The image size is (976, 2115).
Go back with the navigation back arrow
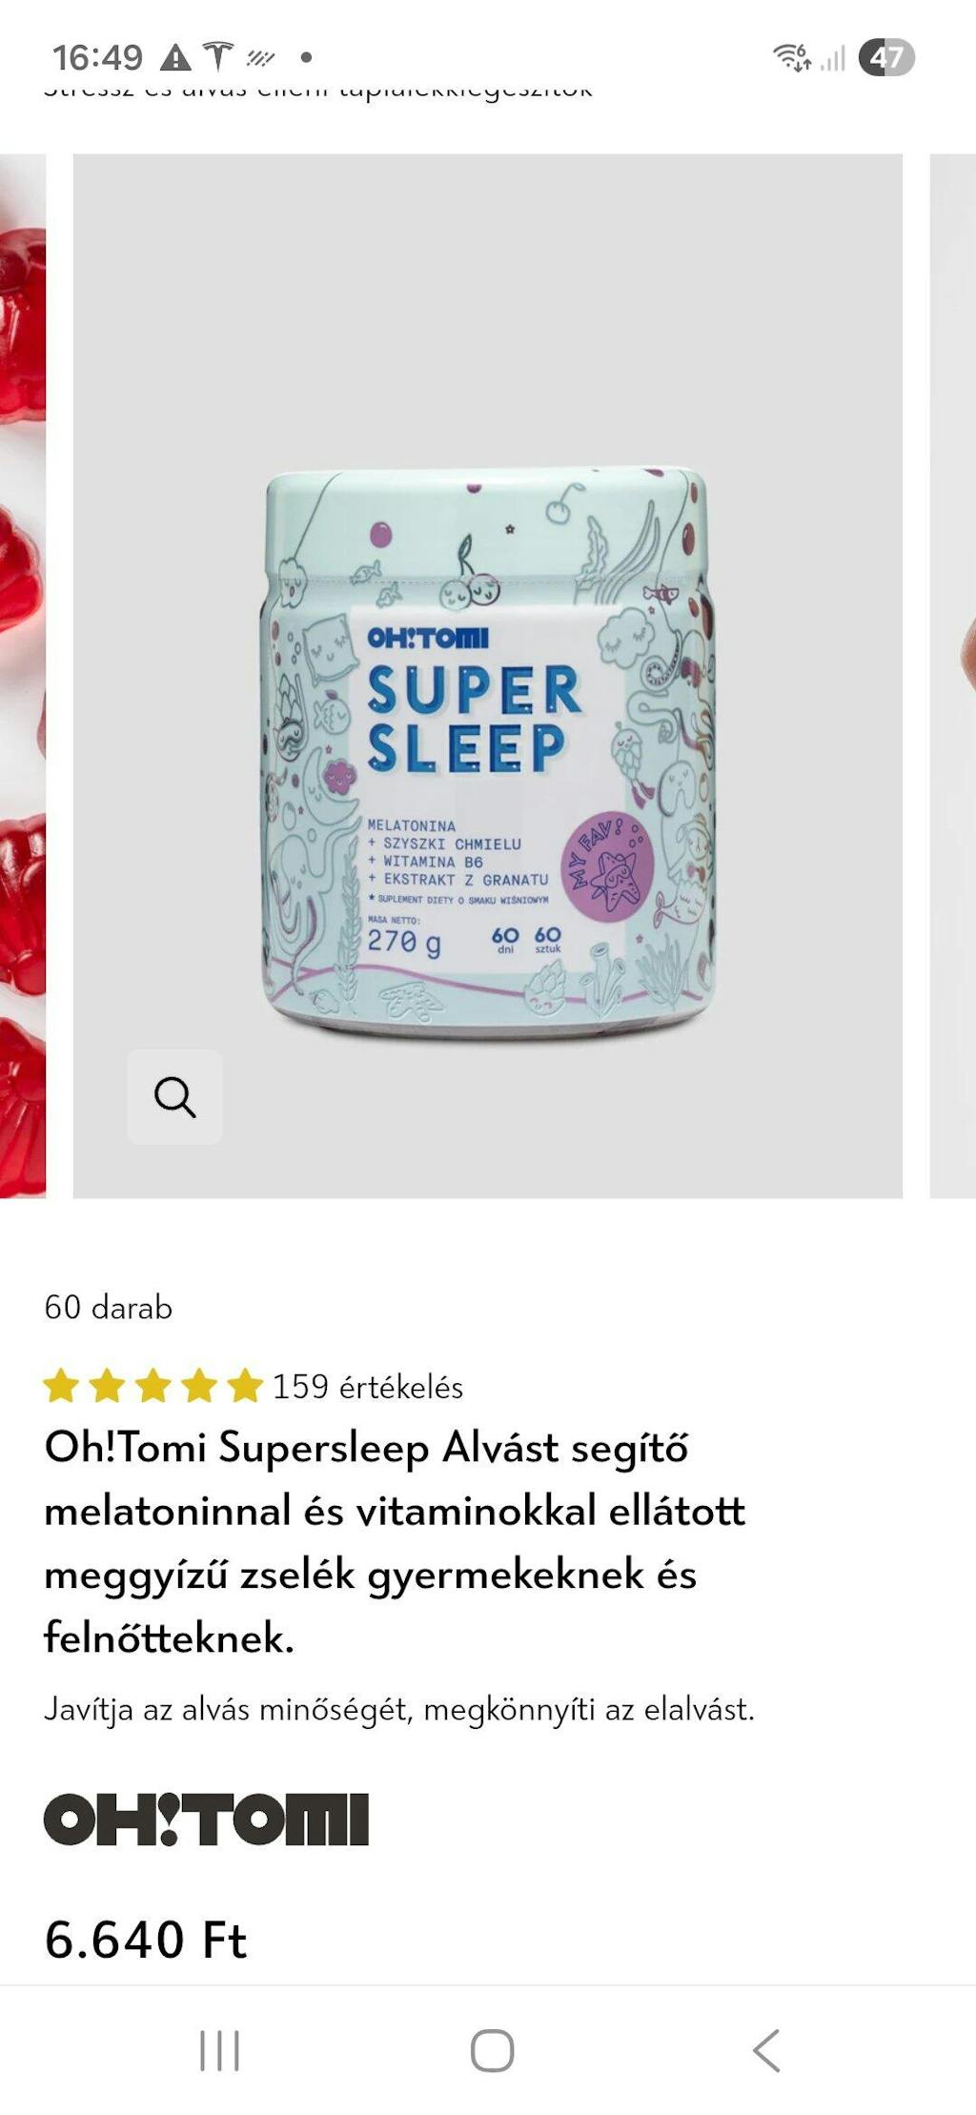coord(766,2049)
